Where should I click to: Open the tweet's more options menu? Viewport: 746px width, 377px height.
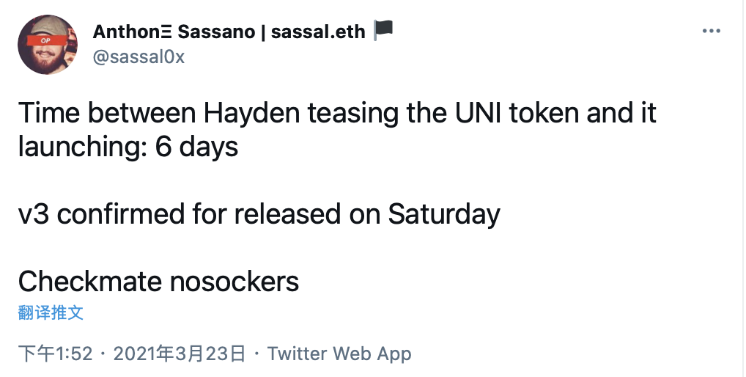point(712,32)
